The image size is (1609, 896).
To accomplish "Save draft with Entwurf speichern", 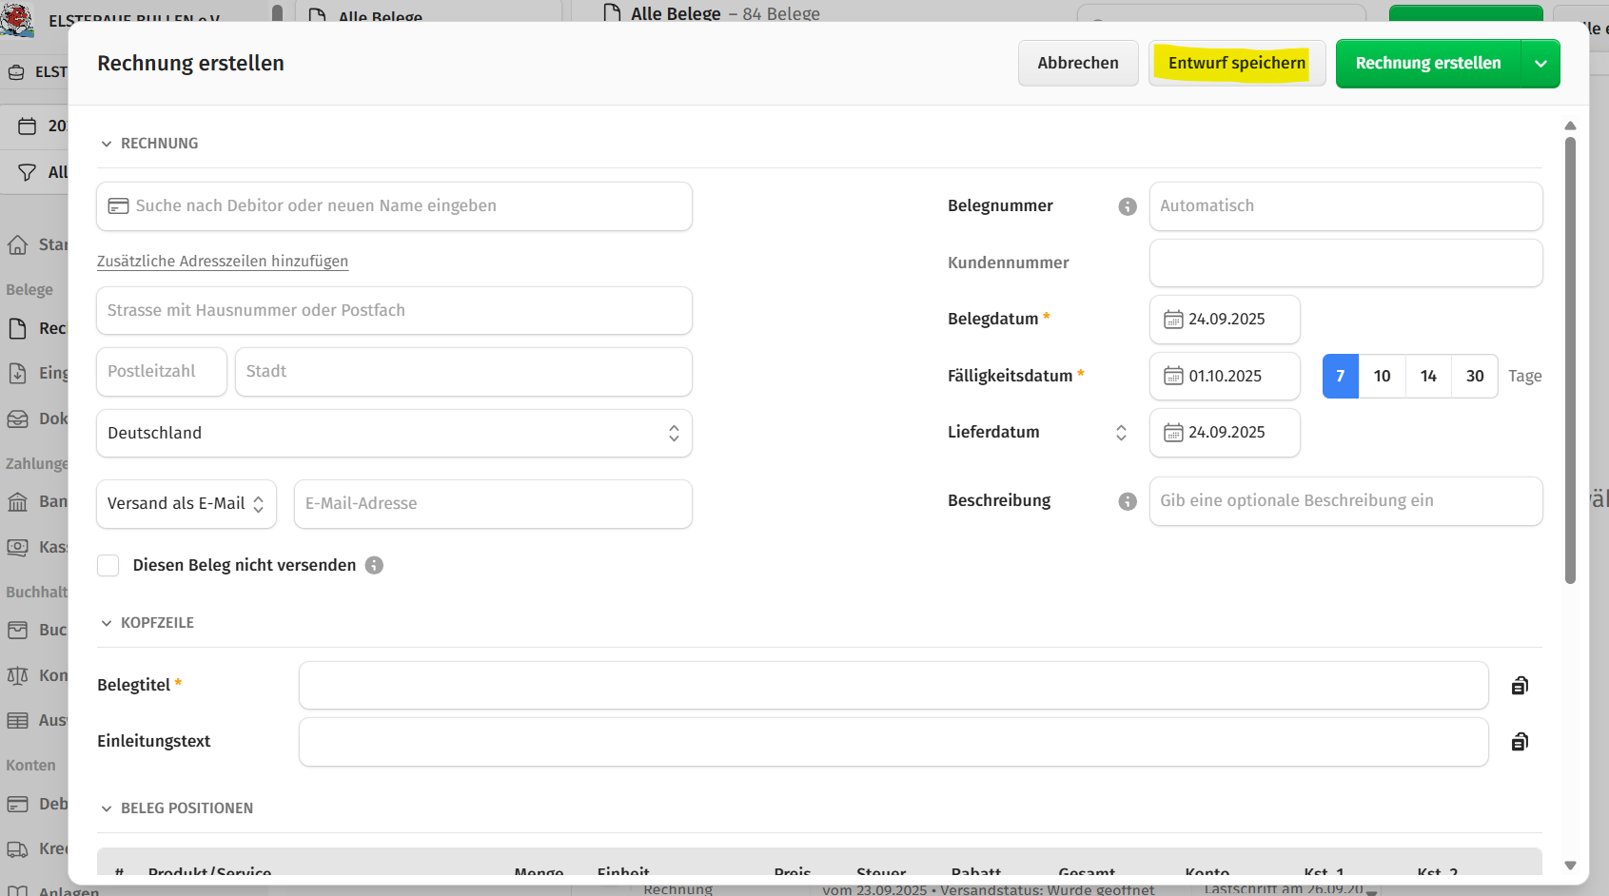I will pos(1236,64).
